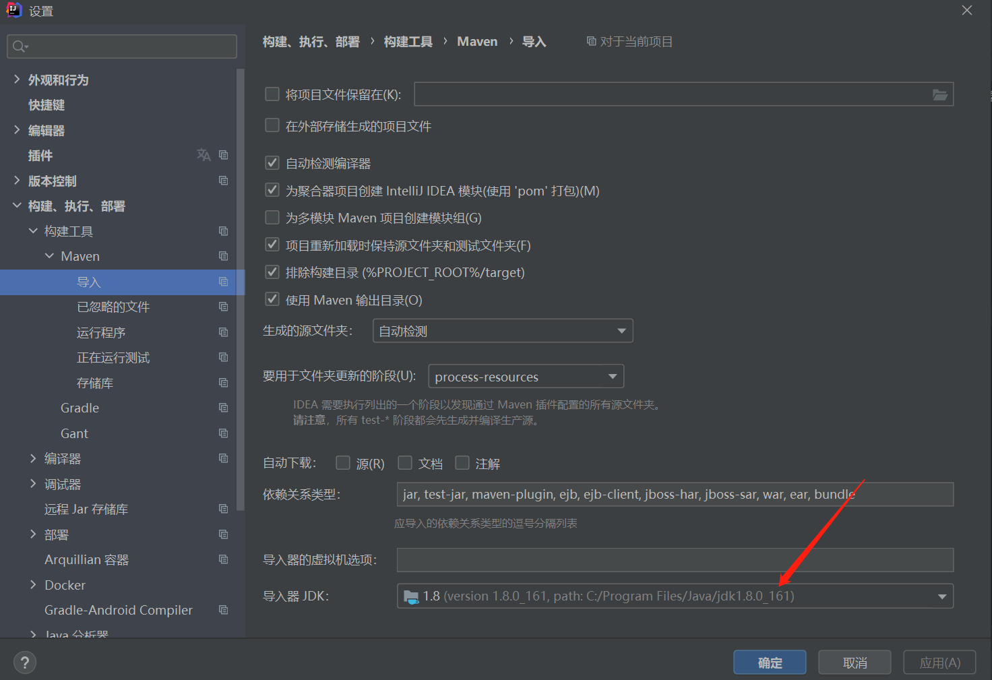Open the 导入器 JDK selection dropdown
The height and width of the screenshot is (680, 992).
pyautogui.click(x=942, y=596)
